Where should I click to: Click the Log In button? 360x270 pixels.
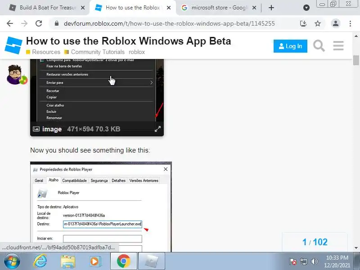coord(290,46)
